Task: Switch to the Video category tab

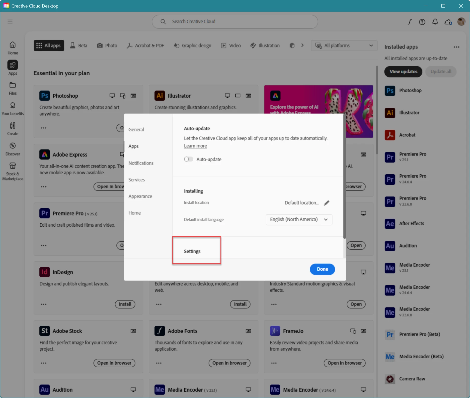Action: (231, 45)
